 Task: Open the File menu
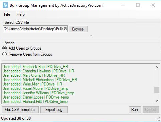coord(7,14)
